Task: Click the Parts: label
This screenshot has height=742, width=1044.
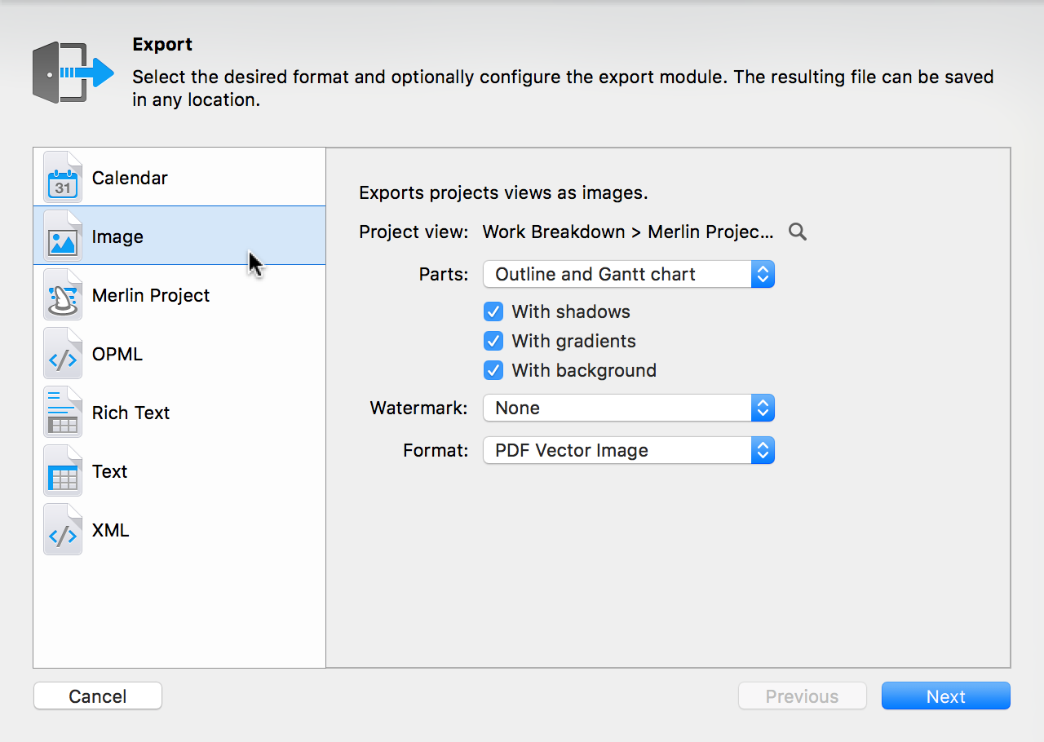Action: pos(444,275)
